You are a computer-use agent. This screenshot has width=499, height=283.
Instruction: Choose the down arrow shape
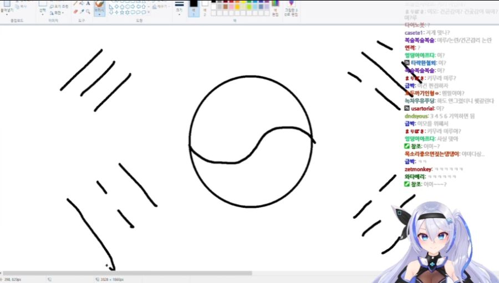coord(111,12)
